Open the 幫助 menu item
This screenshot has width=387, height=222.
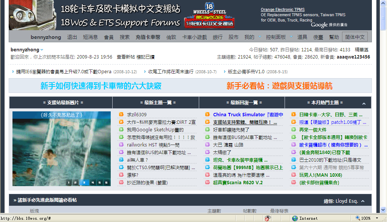pos(334,37)
